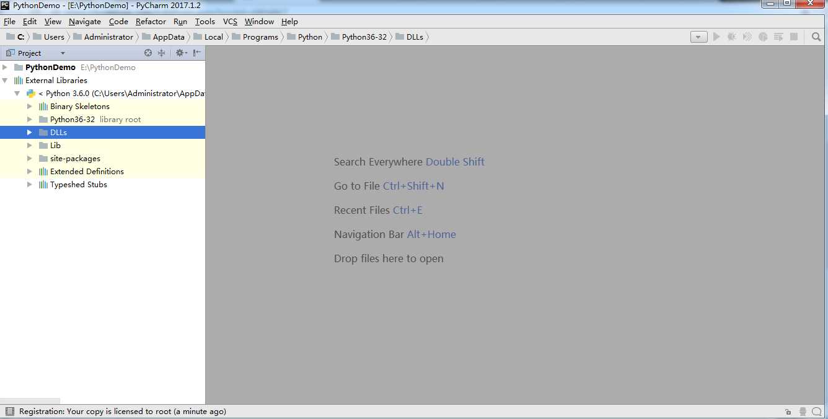
Task: Click the tool window toggle in status bar
Action: pyautogui.click(x=9, y=412)
